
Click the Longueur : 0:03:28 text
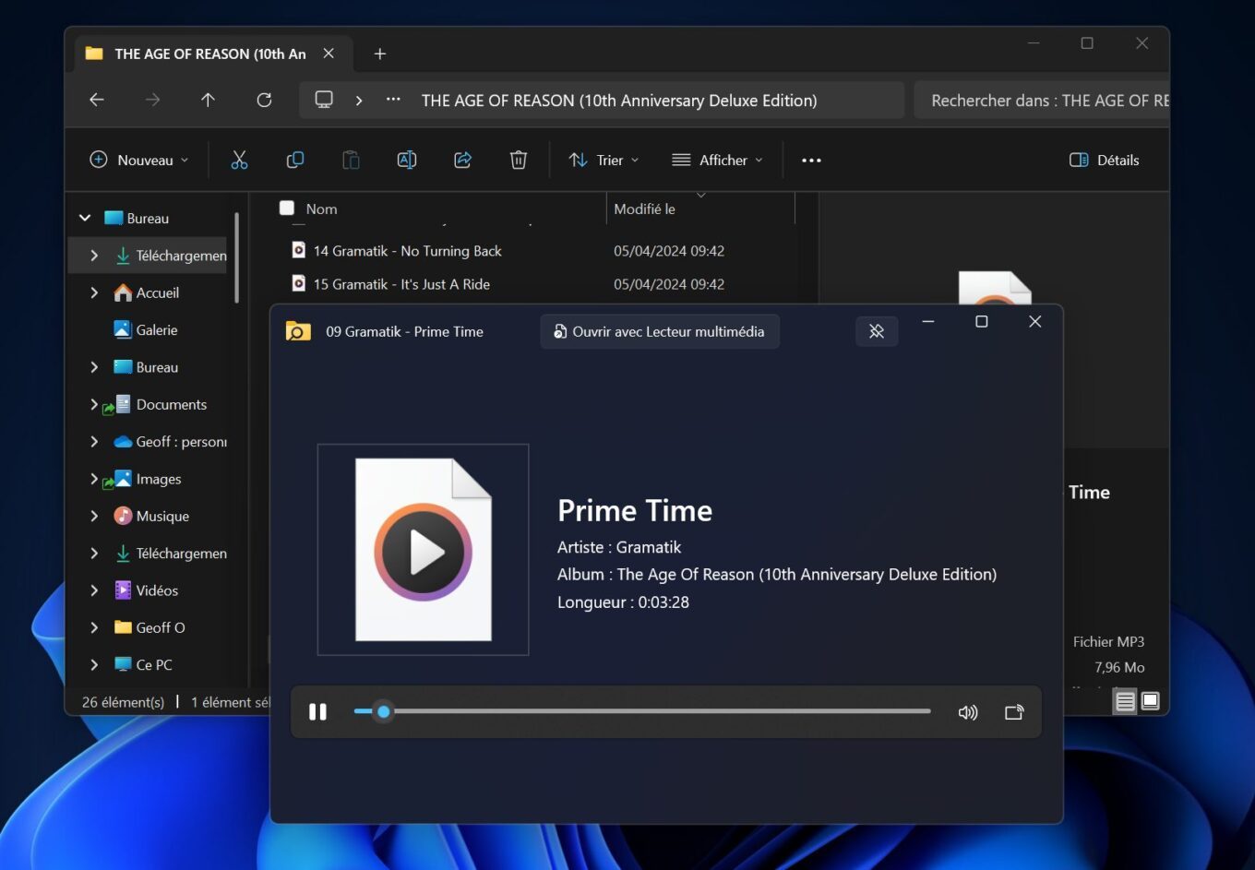(x=623, y=602)
